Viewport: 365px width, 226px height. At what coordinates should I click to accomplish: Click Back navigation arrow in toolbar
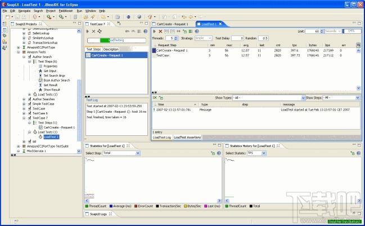[191, 17]
